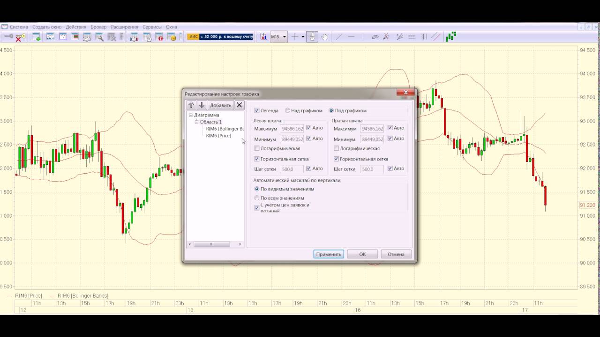
Task: Click the Отмена button
Action: [396, 254]
